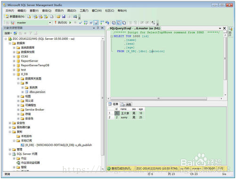Open the Connect (连接) dropdown in Object Explorer
236x179 pixels.
[8, 33]
